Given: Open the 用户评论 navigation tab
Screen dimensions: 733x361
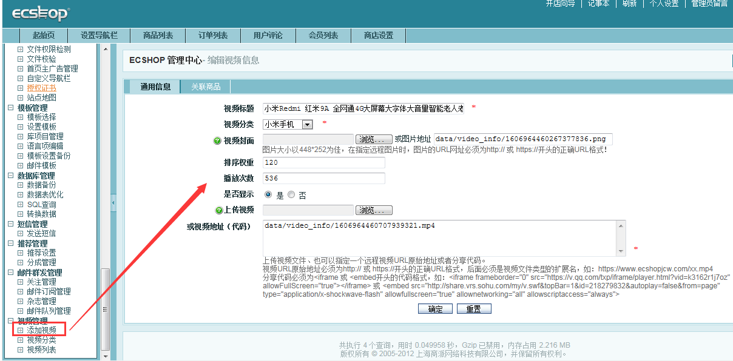Looking at the screenshot, I should tap(268, 36).
